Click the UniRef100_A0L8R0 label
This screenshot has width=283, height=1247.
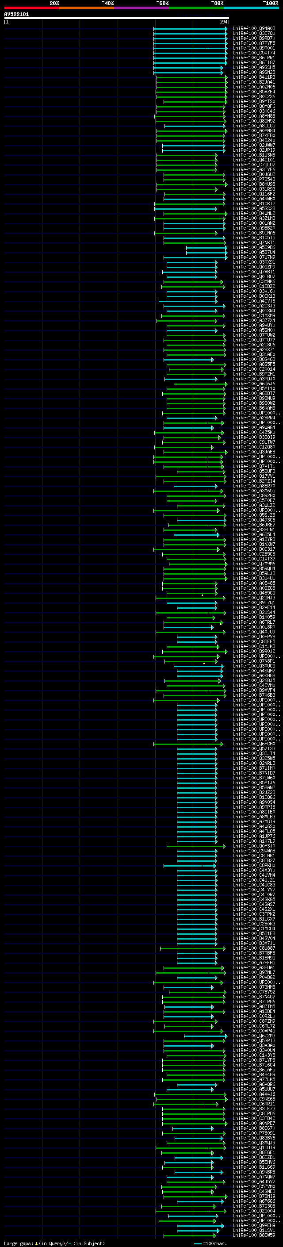tap(254, 627)
